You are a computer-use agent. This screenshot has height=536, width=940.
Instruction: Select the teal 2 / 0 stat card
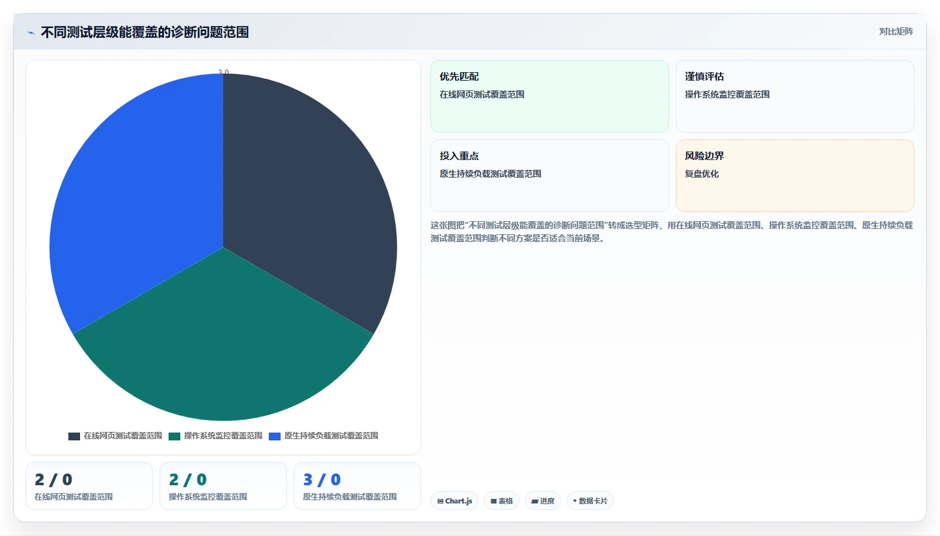point(223,486)
